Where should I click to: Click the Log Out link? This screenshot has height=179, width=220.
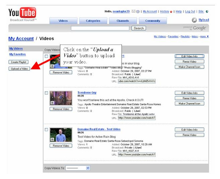click(x=190, y=11)
